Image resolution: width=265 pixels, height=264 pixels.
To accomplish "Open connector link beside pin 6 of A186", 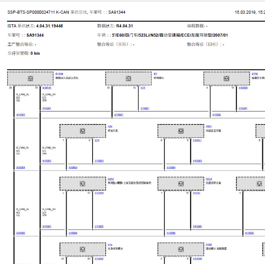I will coord(197,259).
